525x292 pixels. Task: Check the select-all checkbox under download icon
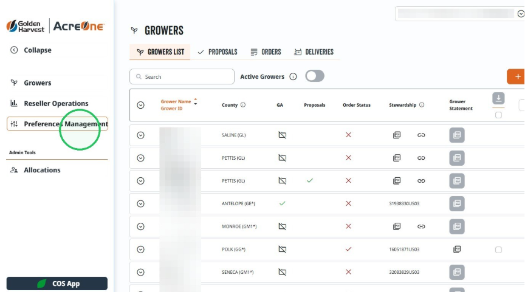(498, 115)
